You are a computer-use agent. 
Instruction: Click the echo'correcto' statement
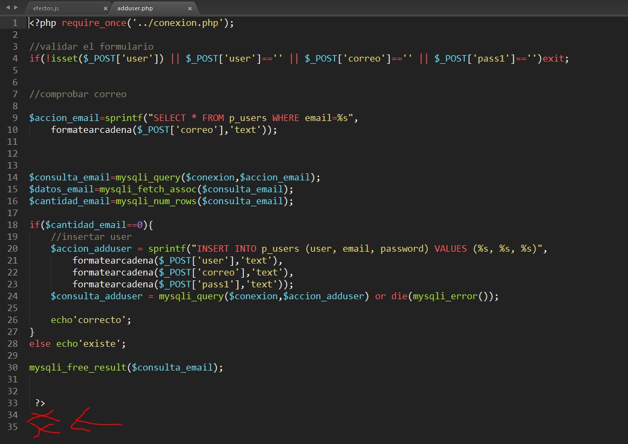point(91,320)
